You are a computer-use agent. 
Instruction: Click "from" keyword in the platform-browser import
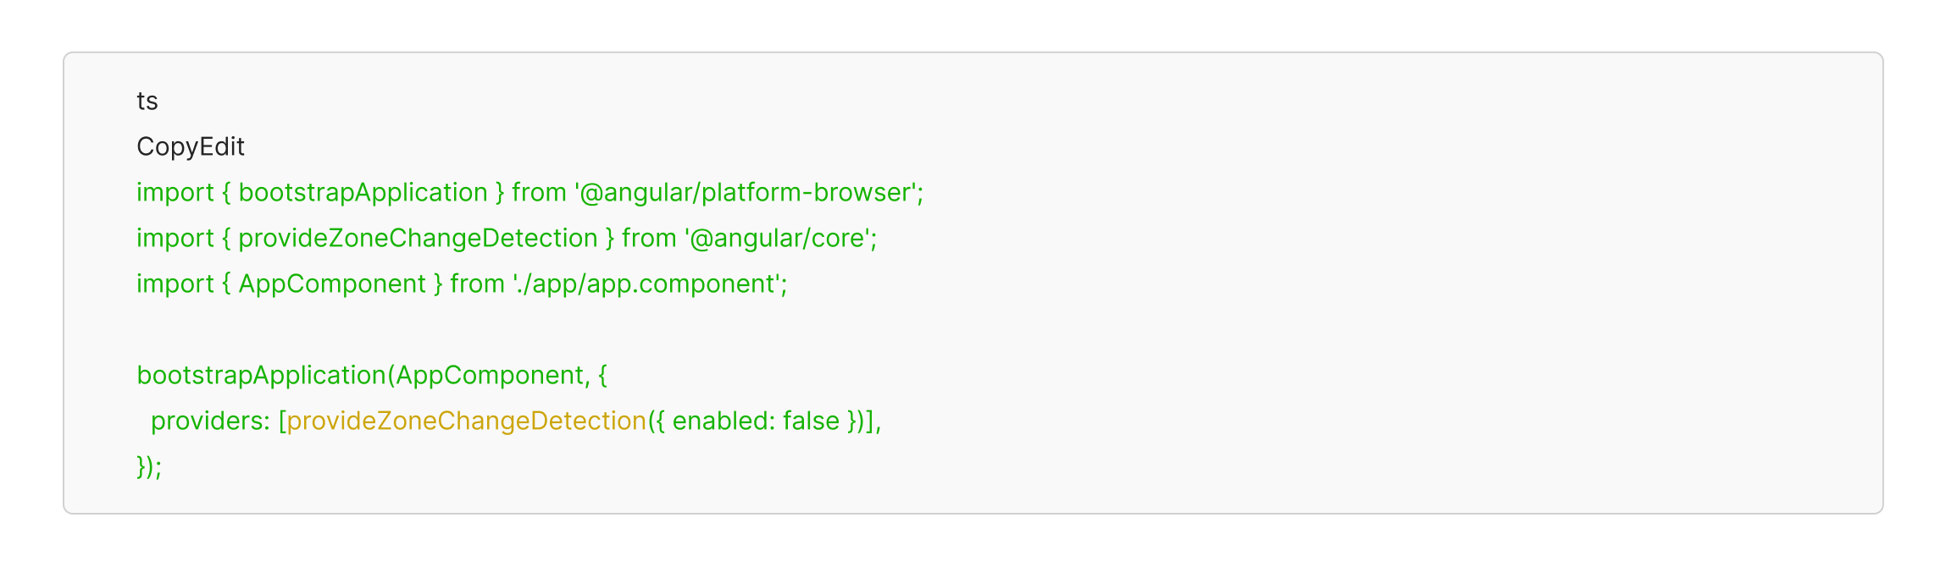(x=539, y=193)
